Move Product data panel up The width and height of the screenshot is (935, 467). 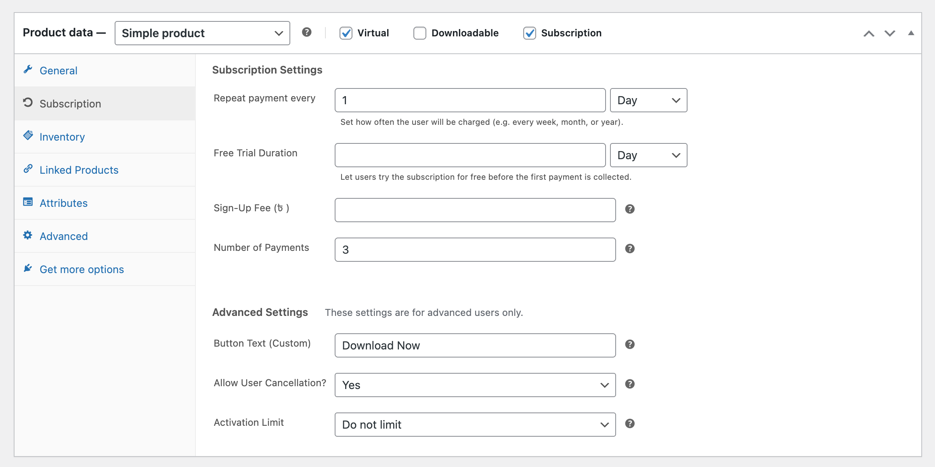(x=869, y=34)
